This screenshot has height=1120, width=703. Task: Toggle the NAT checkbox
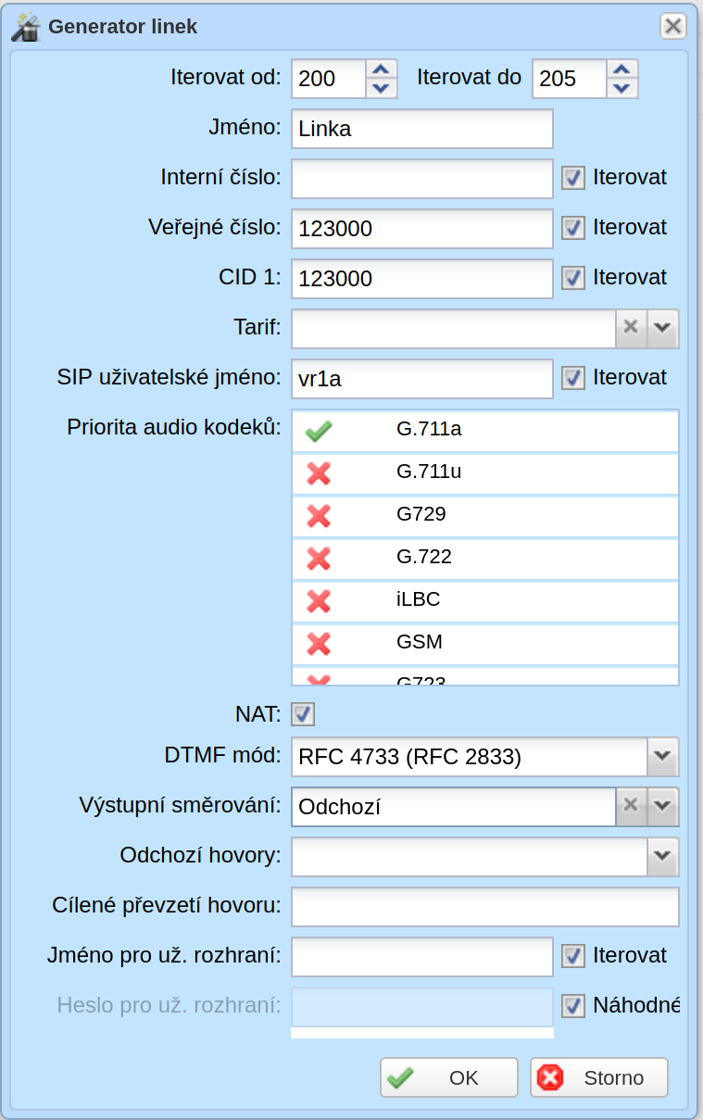tap(303, 714)
